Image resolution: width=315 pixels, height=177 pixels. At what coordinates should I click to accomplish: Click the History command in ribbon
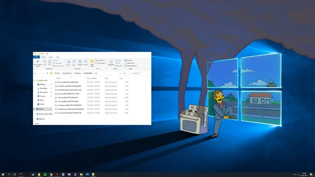point(119,66)
